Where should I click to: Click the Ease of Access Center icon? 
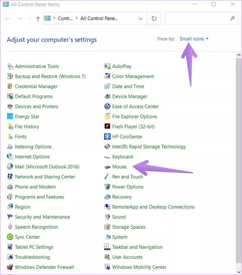[x=107, y=107]
